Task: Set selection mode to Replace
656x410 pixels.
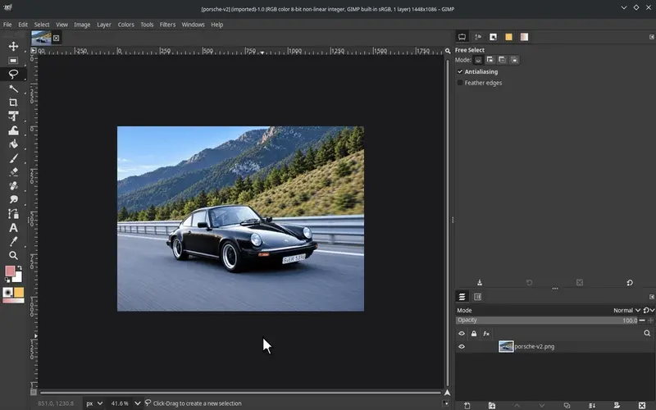Action: 478,60
